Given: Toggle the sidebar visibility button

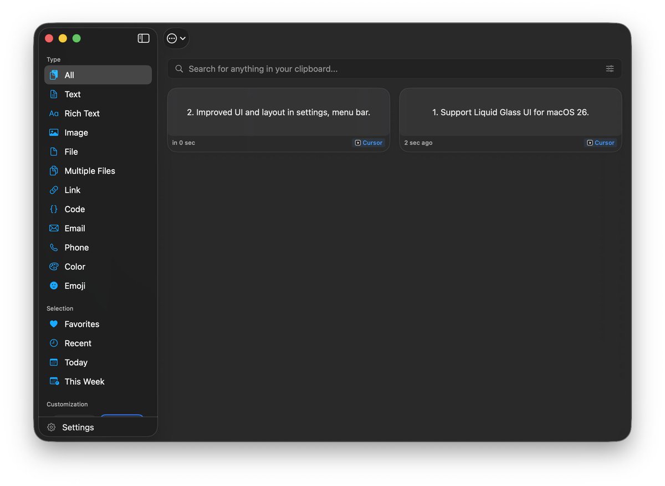Looking at the screenshot, I should 144,38.
